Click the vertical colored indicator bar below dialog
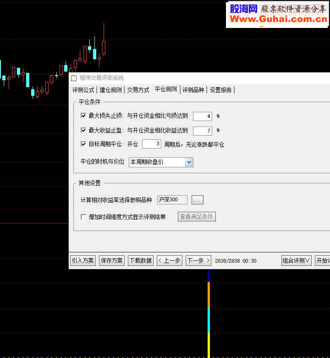 point(209,314)
